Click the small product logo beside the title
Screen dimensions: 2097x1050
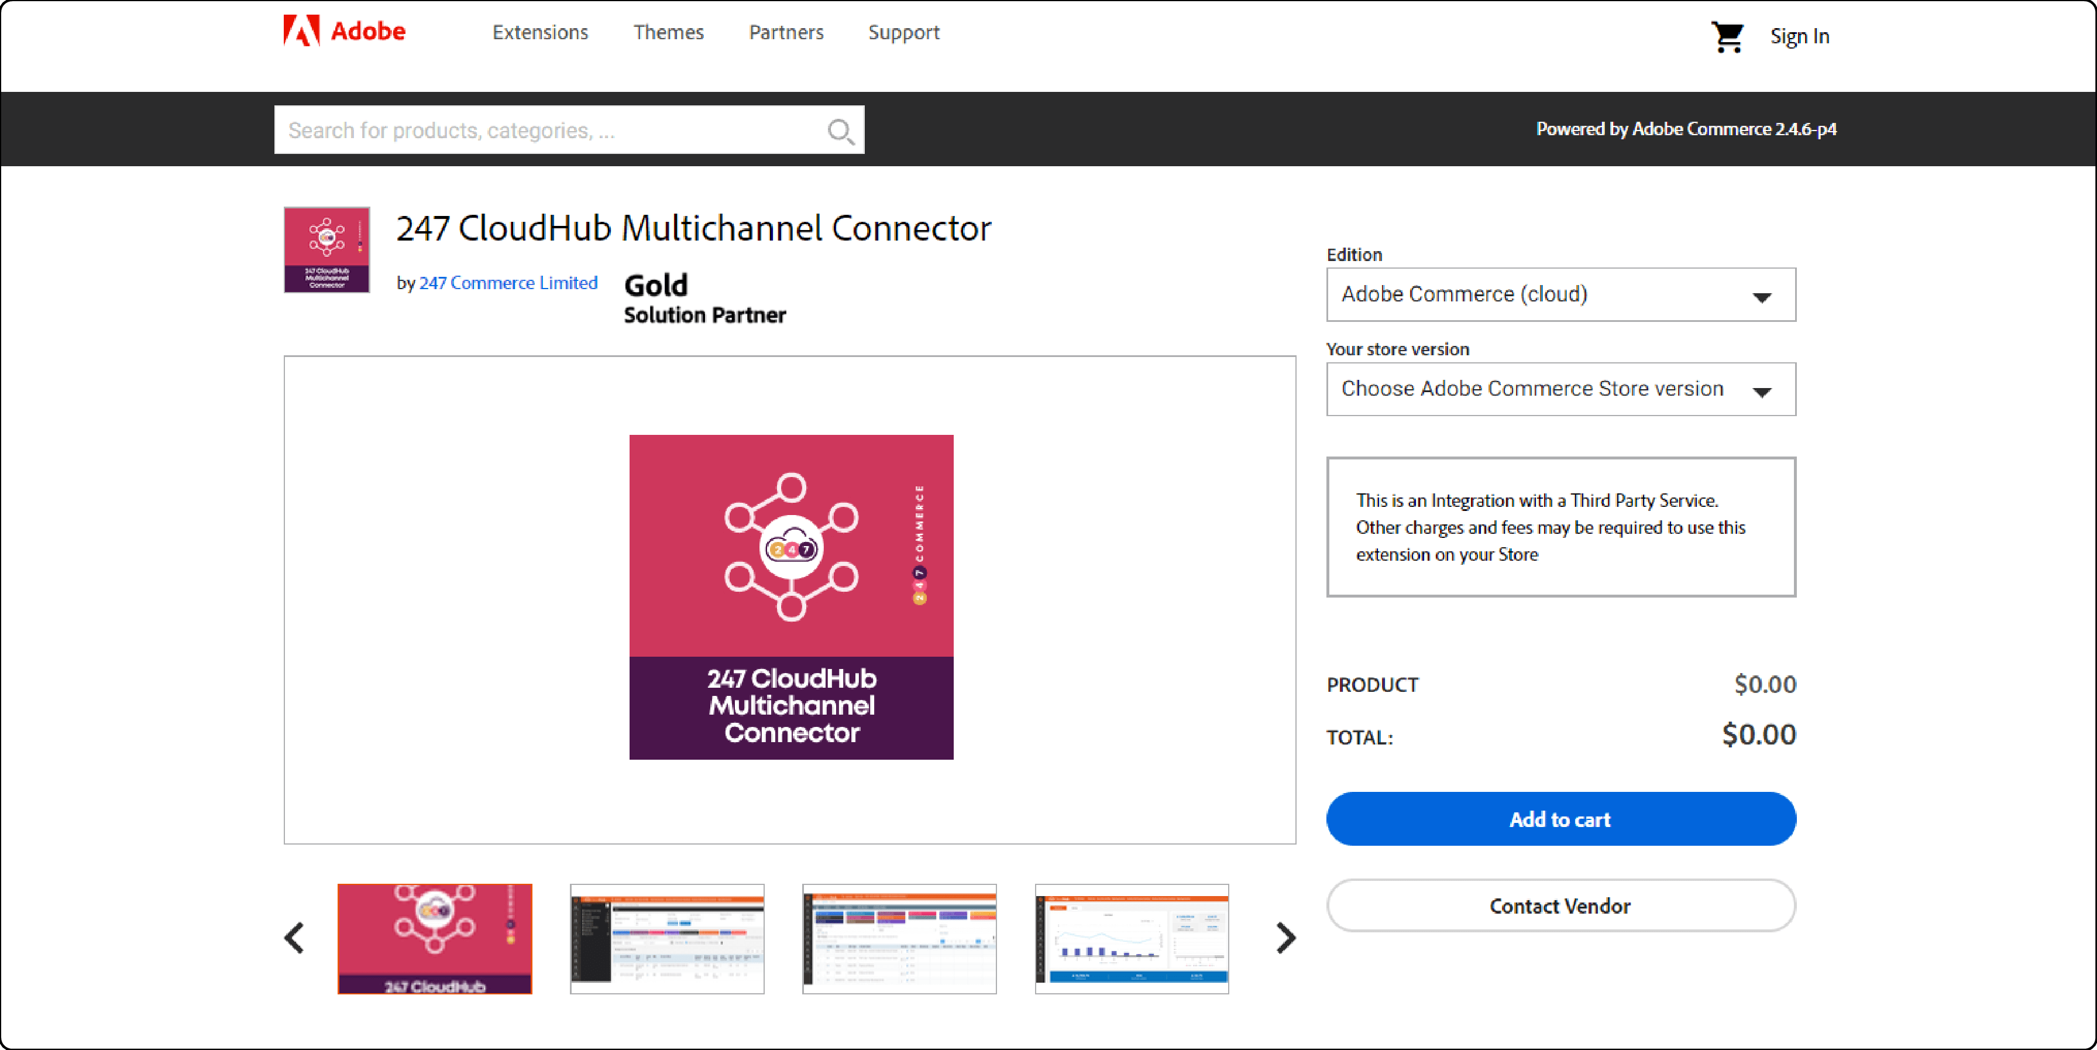coord(326,249)
